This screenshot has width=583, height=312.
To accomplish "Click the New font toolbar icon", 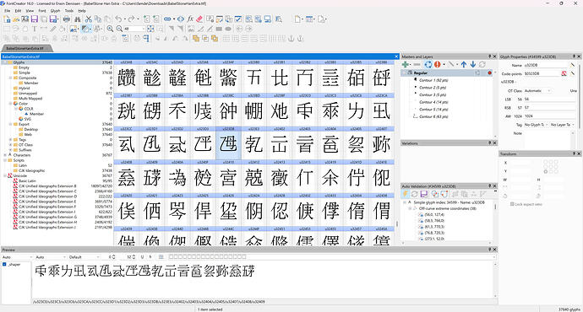I will pyautogui.click(x=7, y=19).
